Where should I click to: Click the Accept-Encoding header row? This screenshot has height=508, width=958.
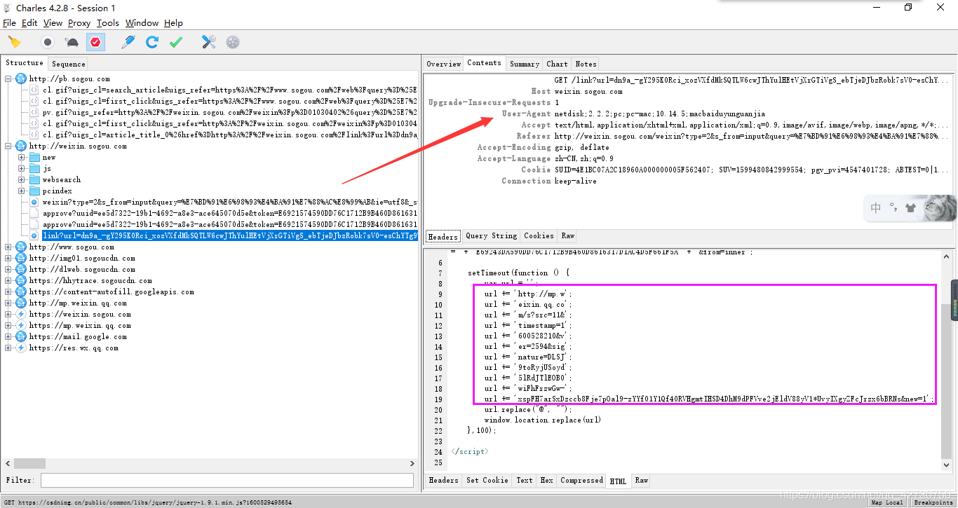pos(689,147)
